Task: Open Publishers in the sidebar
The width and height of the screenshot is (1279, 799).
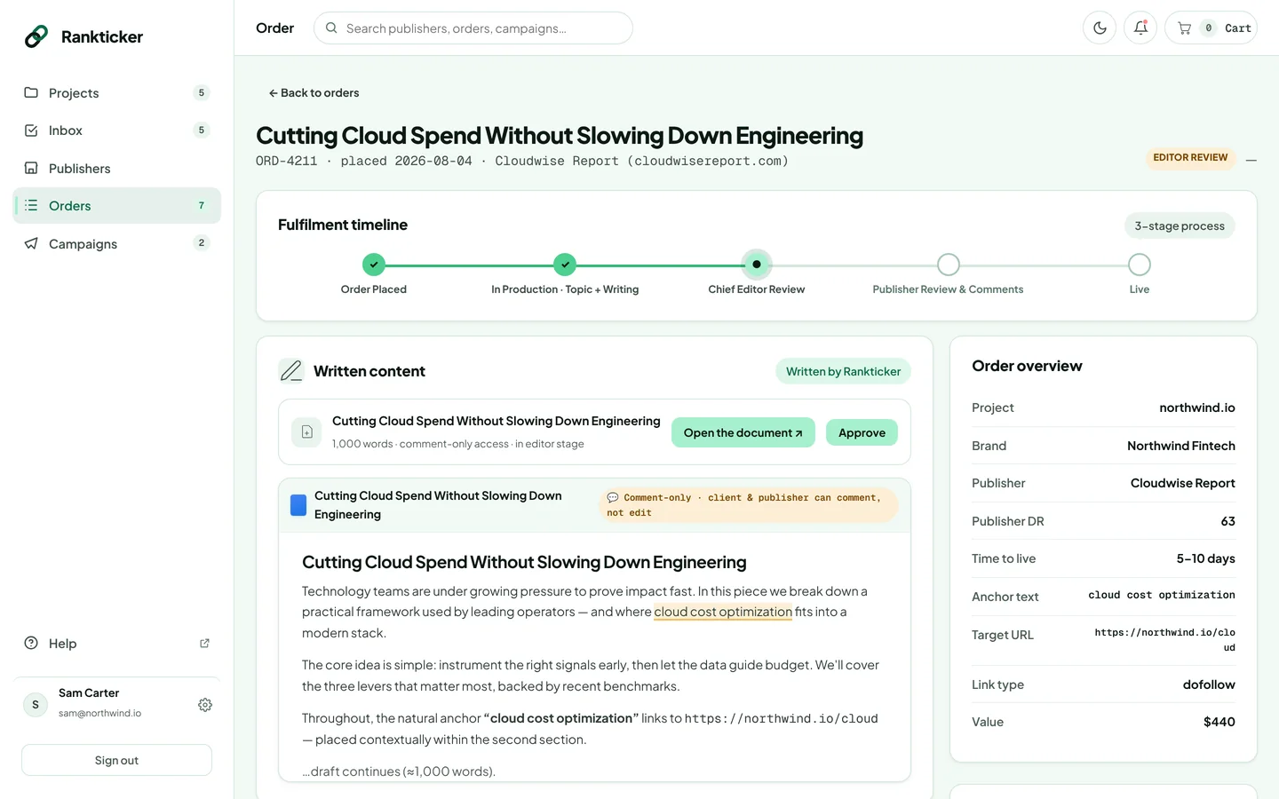Action: point(116,169)
